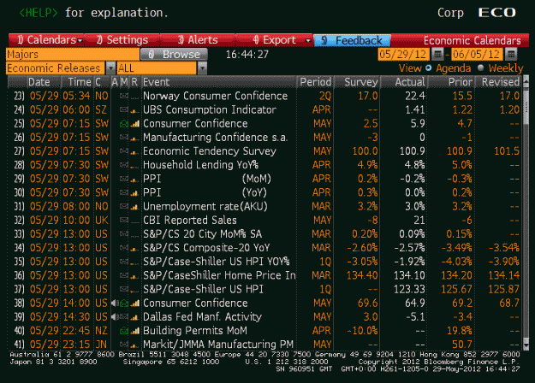Click the start date field 05/29/12
The image size is (535, 383).
click(x=403, y=54)
